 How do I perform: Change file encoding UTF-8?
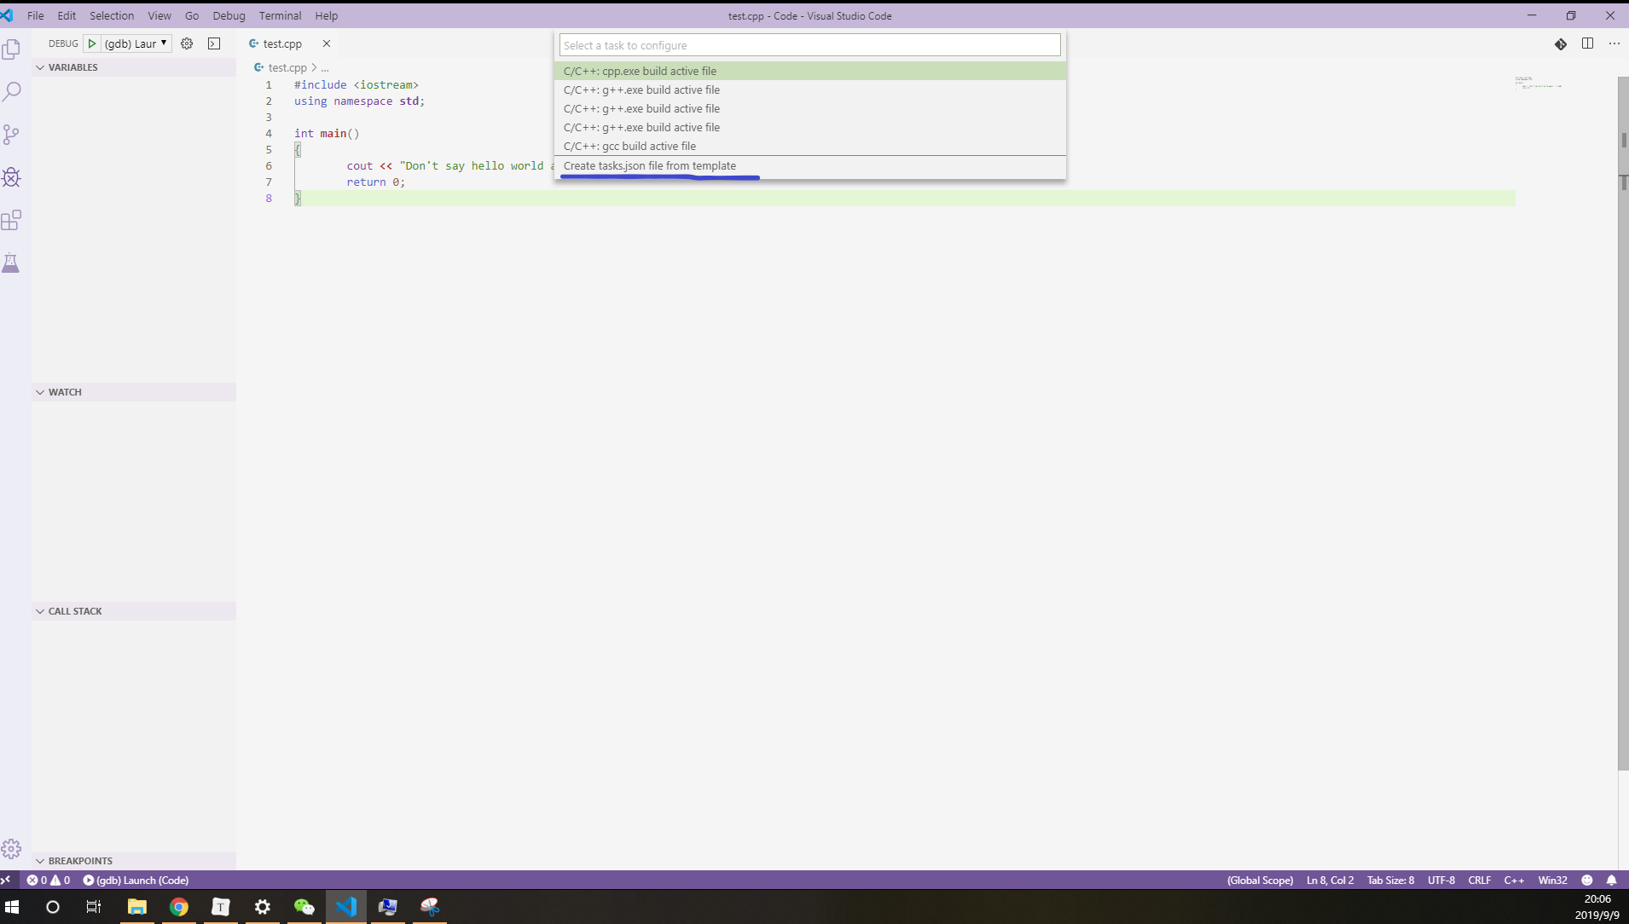point(1441,880)
